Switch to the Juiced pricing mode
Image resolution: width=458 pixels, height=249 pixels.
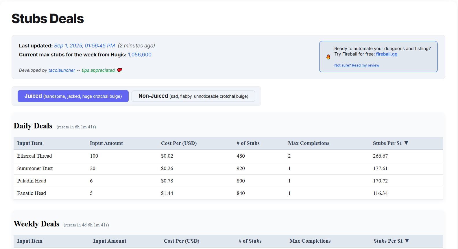pos(73,96)
